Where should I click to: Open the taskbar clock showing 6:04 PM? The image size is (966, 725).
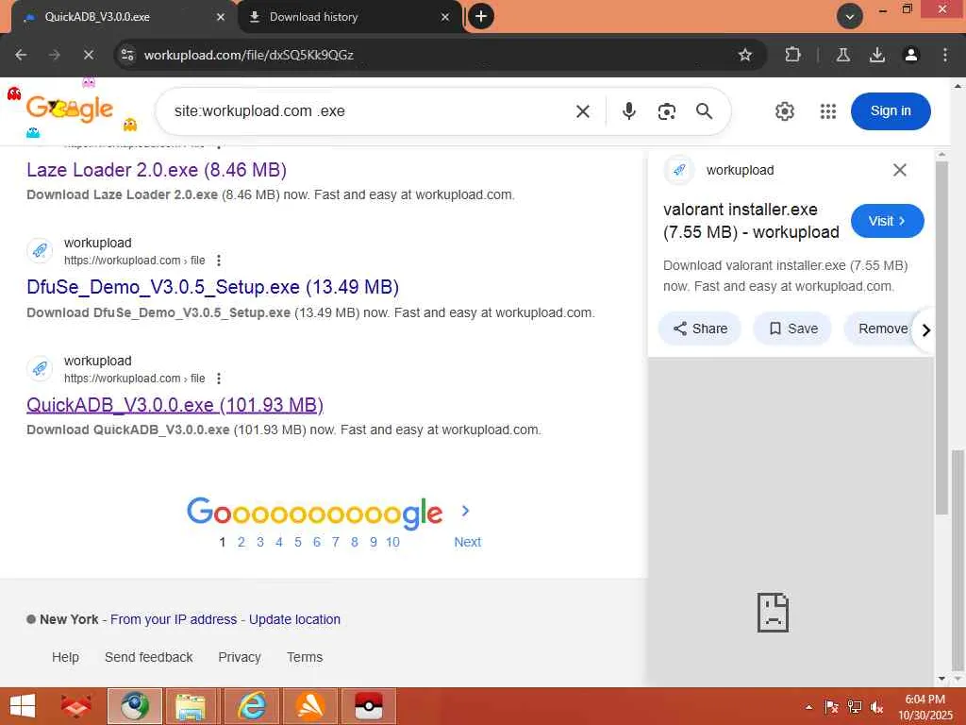coord(924,707)
